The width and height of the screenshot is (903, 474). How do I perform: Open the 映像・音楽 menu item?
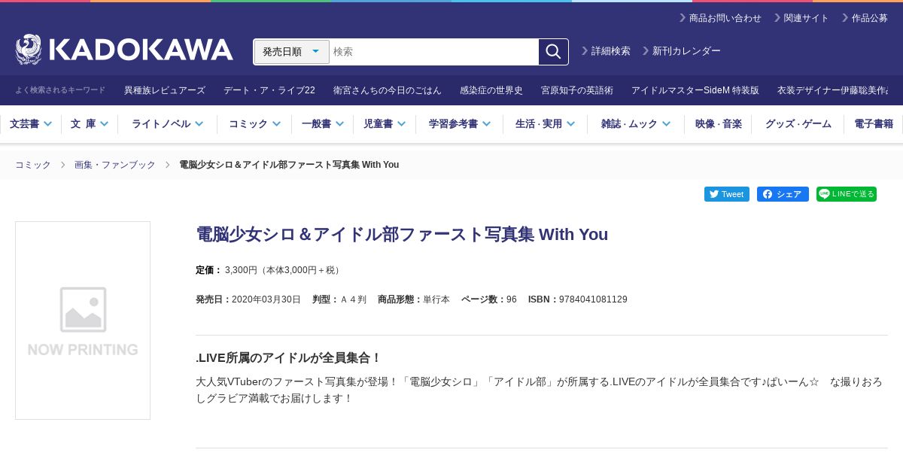(718, 124)
